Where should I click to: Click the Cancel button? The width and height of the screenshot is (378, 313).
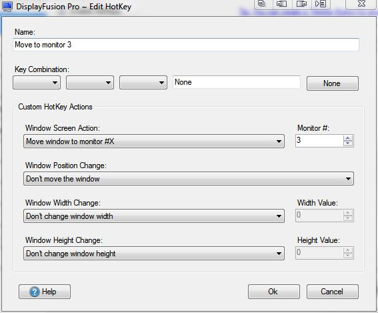coord(333,292)
